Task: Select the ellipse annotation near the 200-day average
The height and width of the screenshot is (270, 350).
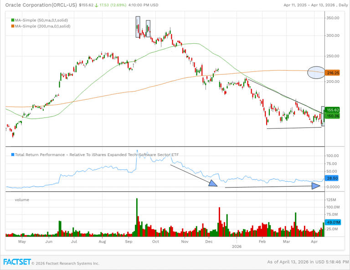Action: coord(316,72)
